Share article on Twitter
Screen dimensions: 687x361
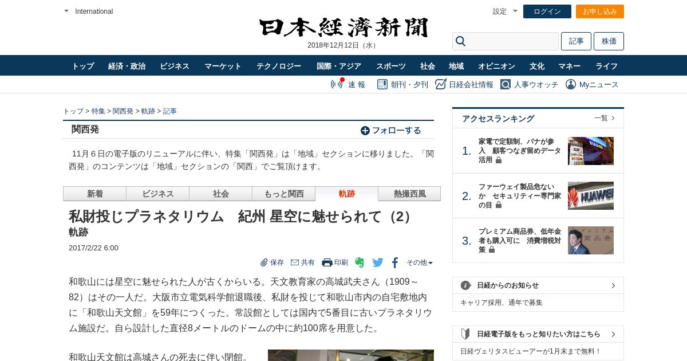[x=378, y=262]
